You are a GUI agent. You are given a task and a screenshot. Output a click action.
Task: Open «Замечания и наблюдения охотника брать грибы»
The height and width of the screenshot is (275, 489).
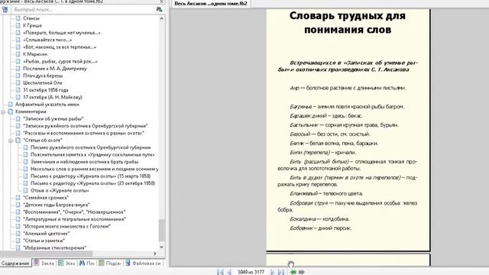[x=85, y=162]
